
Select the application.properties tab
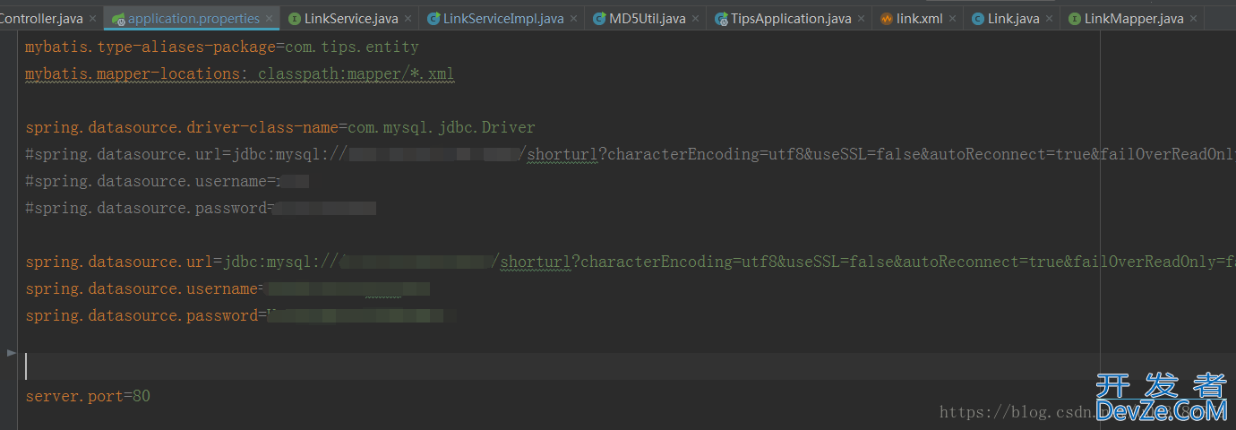[193, 18]
